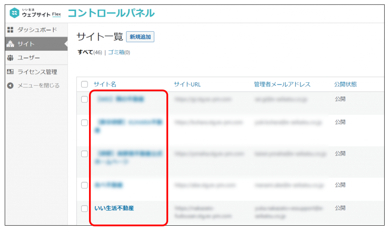Sort by 管理者メールアドレス column header
The width and height of the screenshot is (388, 229).
282,84
